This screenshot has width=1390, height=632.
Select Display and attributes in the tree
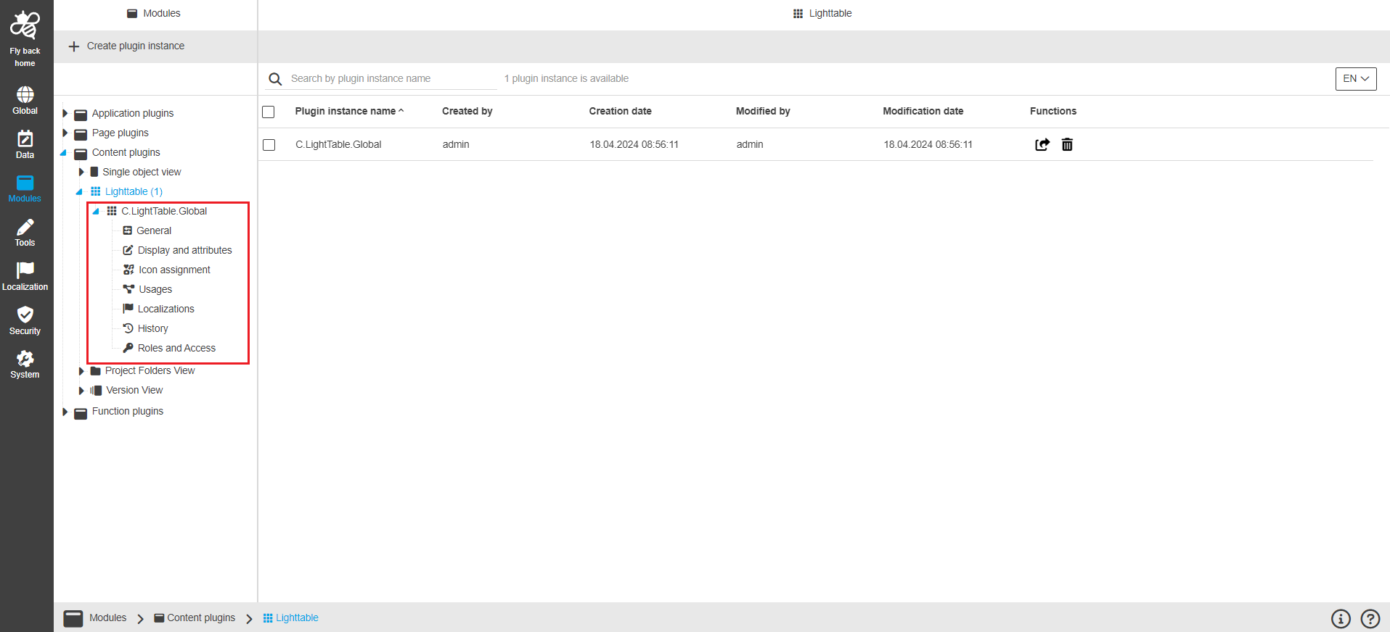[x=184, y=250]
